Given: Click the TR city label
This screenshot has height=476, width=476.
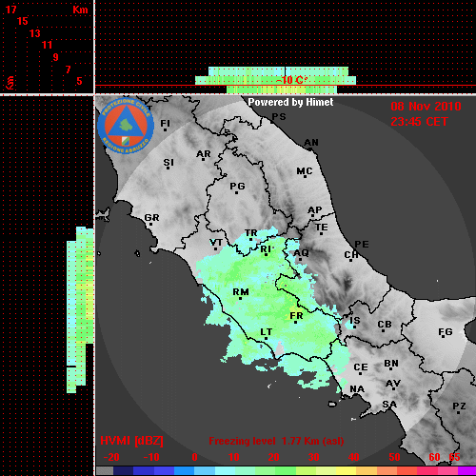Looking at the screenshot, I should 250,233.
